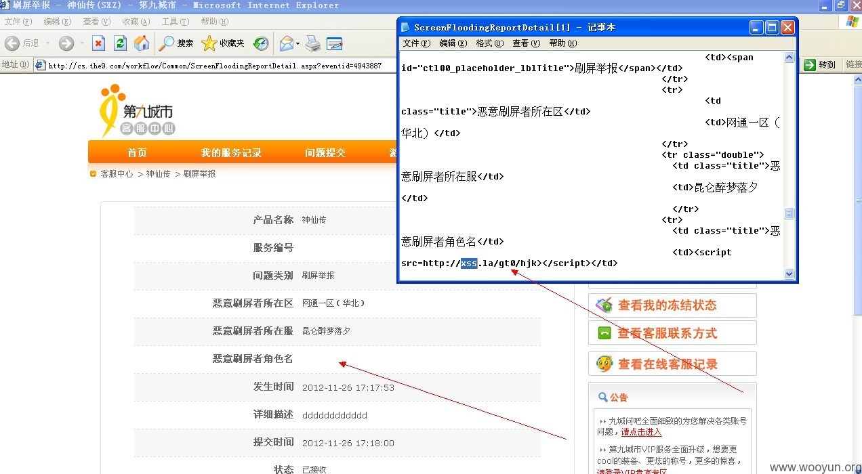Click the Notepad title bar icon
Viewport: 862px width, 474px height.
[406, 28]
